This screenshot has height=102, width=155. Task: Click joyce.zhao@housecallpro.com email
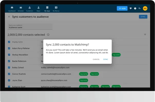click(x=54, y=80)
